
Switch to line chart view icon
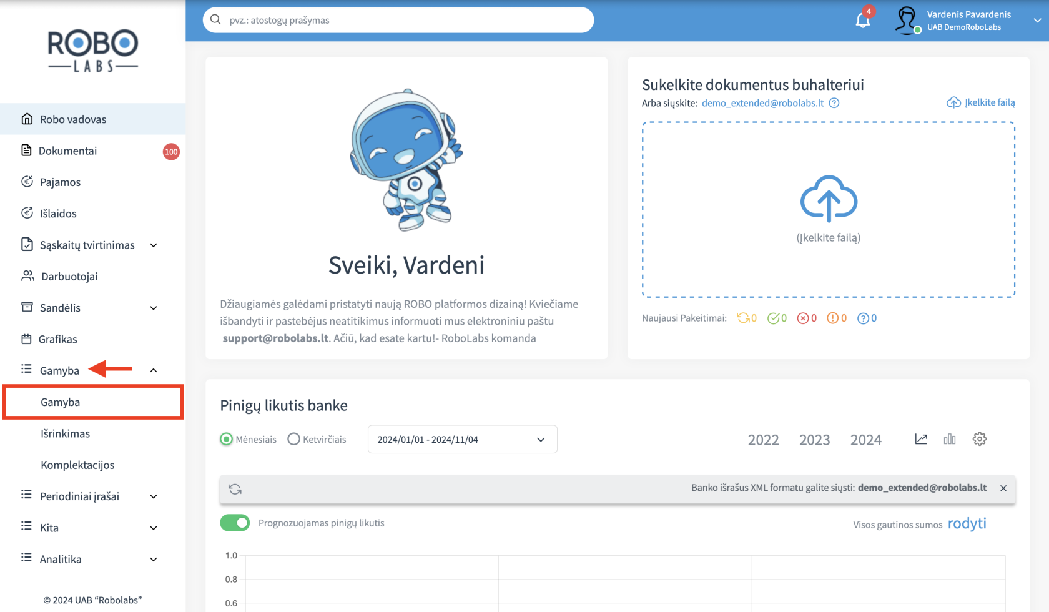click(x=921, y=439)
